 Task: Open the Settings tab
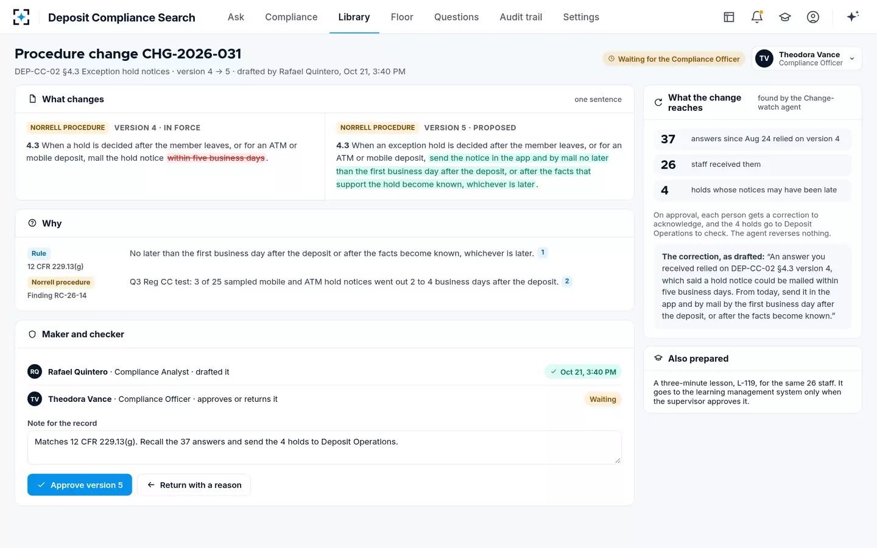click(x=581, y=17)
